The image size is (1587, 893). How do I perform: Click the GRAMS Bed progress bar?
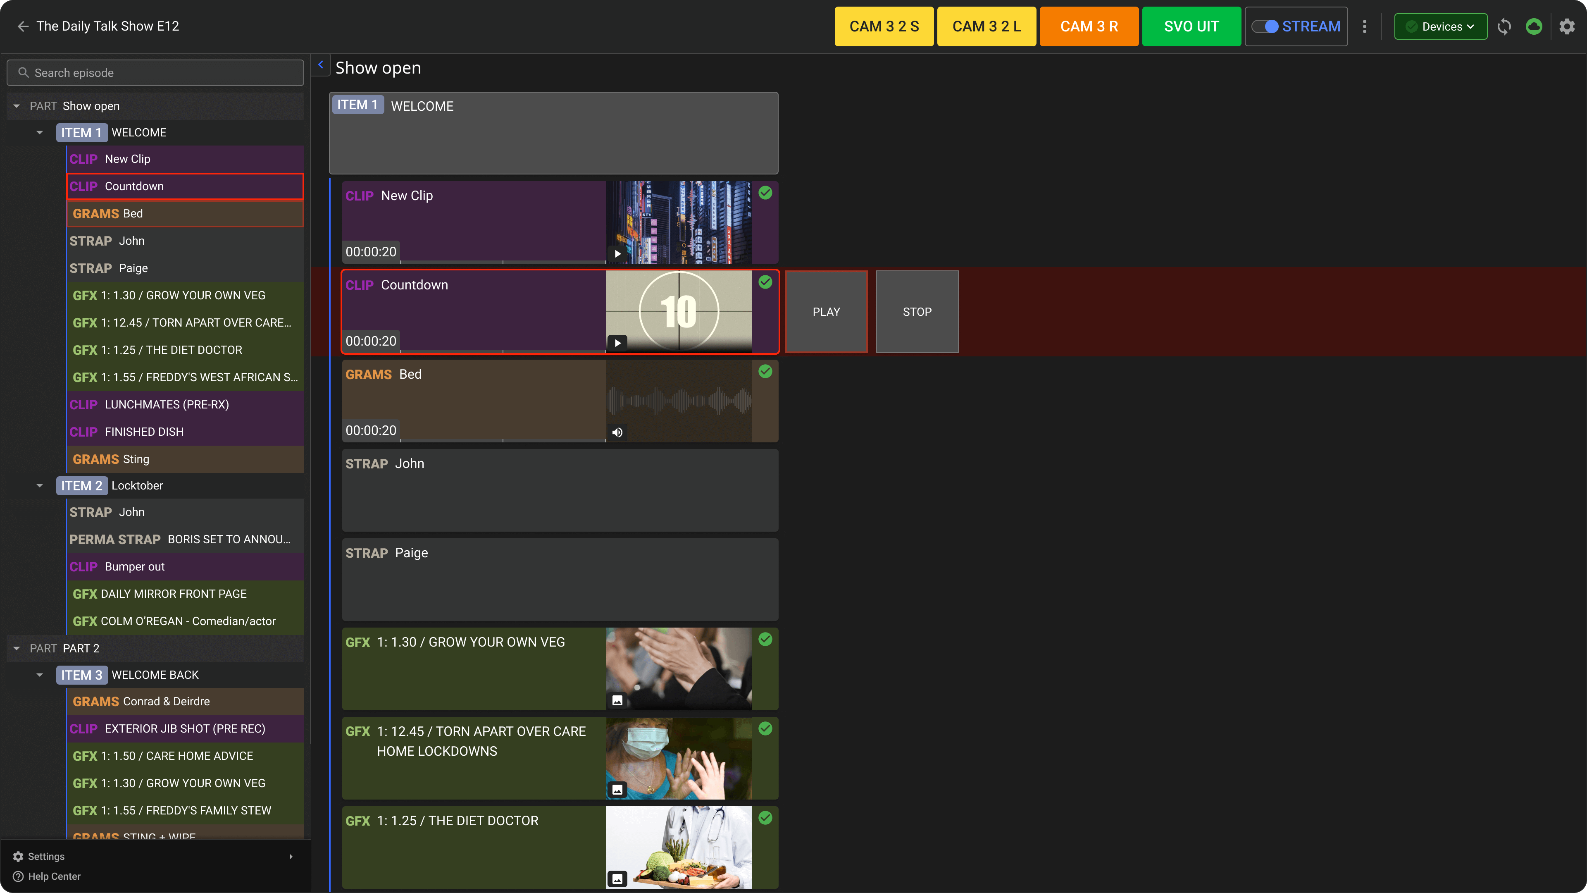point(503,441)
